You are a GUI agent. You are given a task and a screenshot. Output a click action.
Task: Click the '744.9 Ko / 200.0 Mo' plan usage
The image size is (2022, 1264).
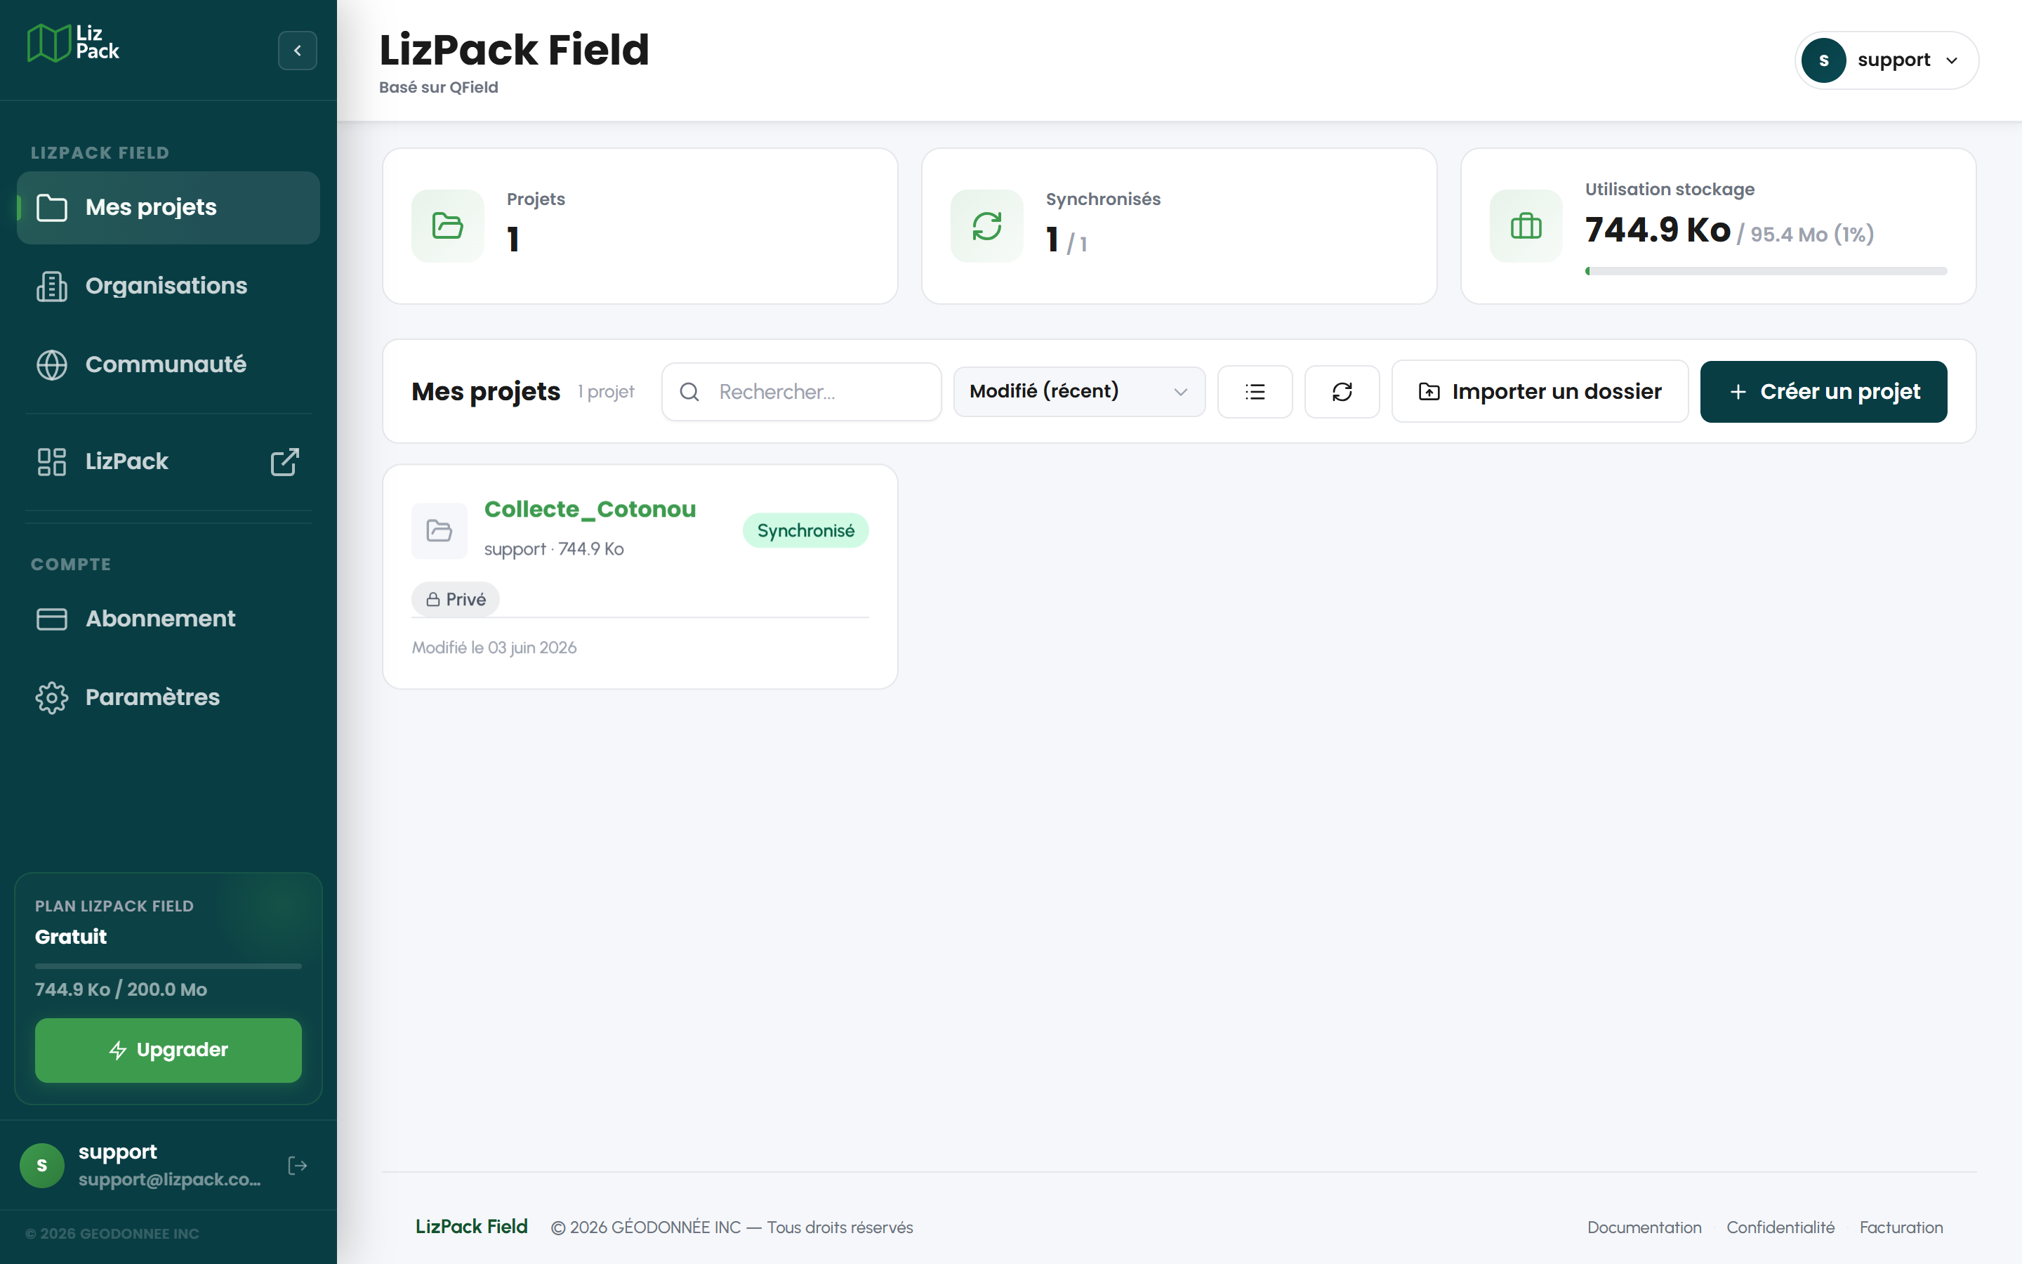[120, 989]
